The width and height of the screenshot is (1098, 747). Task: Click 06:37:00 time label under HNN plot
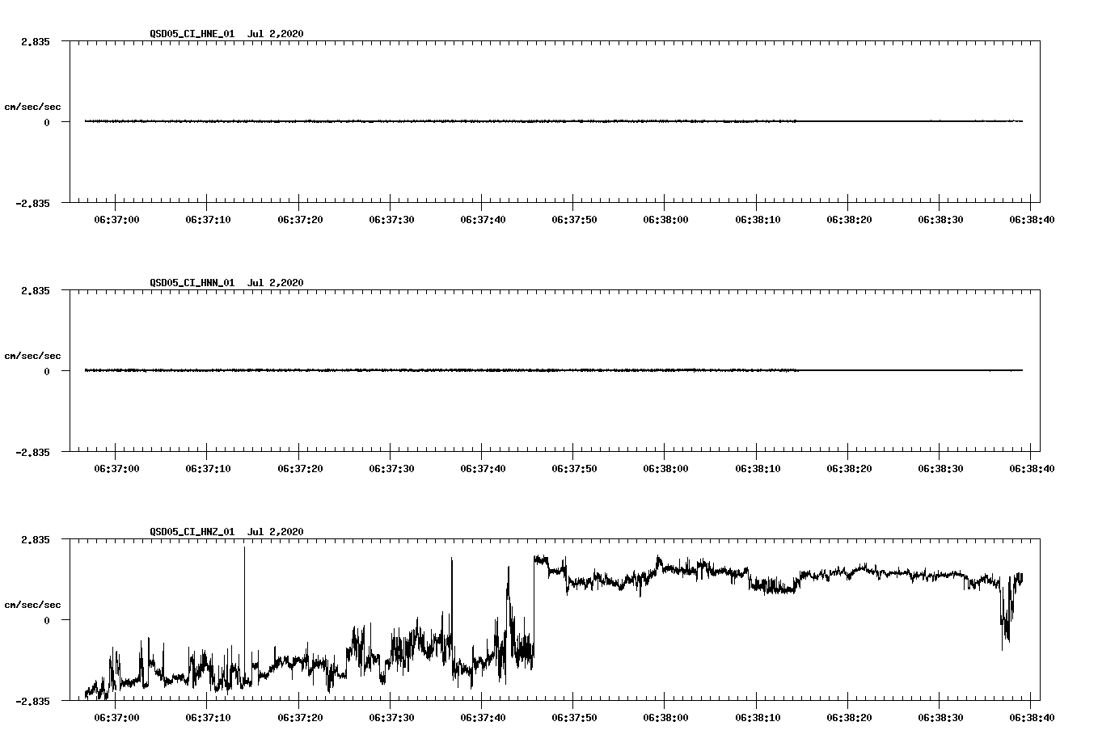pos(116,468)
